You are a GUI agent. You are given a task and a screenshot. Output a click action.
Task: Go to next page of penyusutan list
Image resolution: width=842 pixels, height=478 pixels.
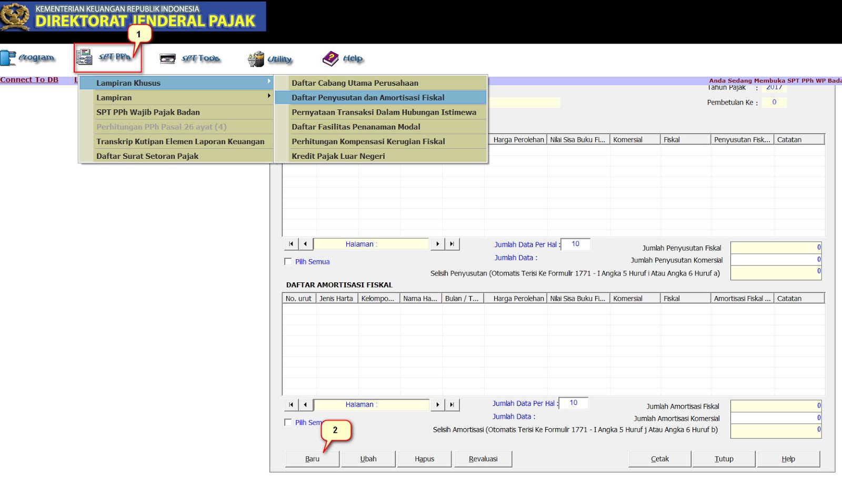tap(437, 244)
